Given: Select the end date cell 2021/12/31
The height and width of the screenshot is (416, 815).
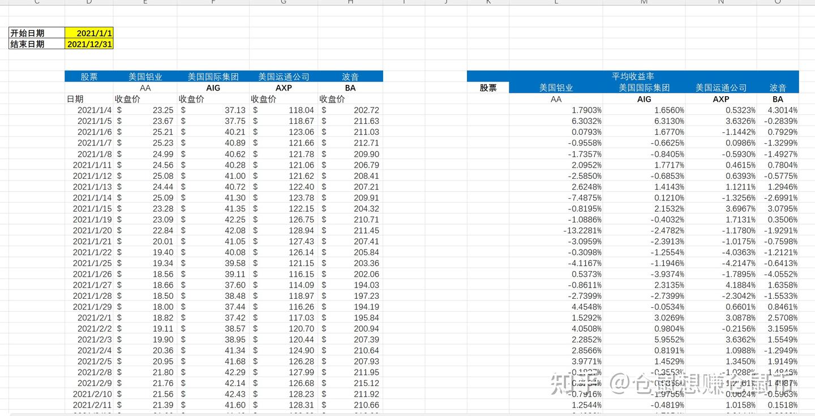Looking at the screenshot, I should point(89,44).
